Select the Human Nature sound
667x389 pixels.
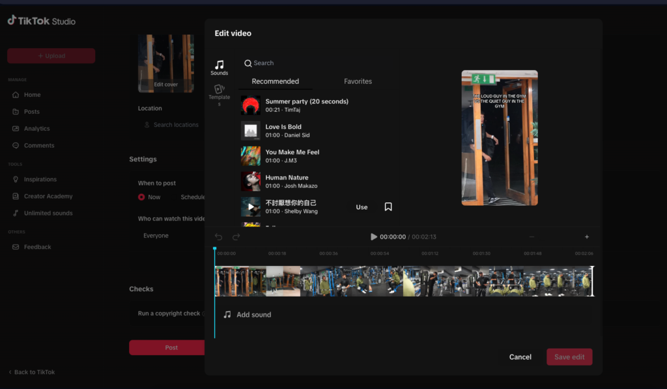click(x=317, y=181)
